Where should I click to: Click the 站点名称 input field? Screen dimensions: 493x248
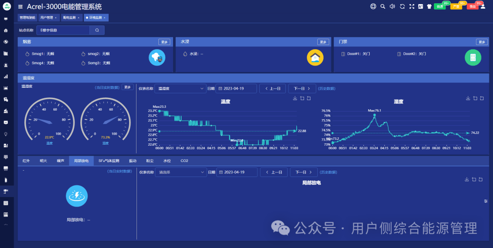(63, 30)
